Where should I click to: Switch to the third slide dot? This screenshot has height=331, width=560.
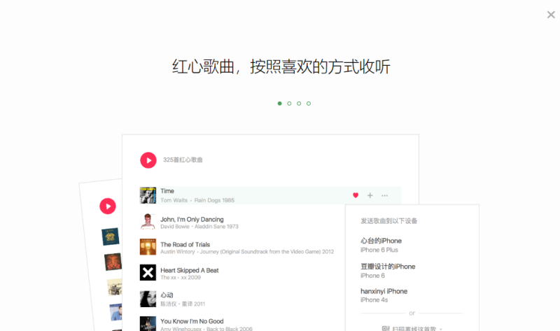[x=299, y=104]
